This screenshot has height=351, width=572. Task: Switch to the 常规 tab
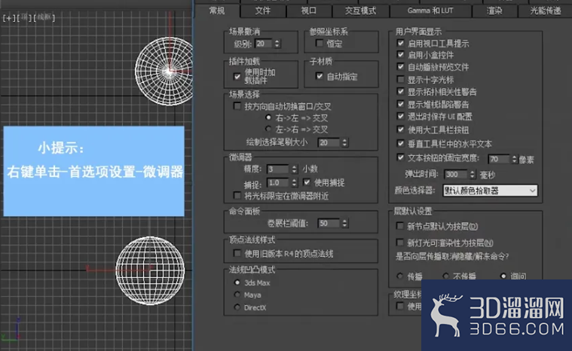tap(217, 11)
